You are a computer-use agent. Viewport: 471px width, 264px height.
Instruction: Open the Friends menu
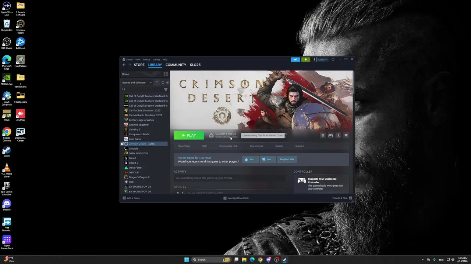click(x=146, y=59)
